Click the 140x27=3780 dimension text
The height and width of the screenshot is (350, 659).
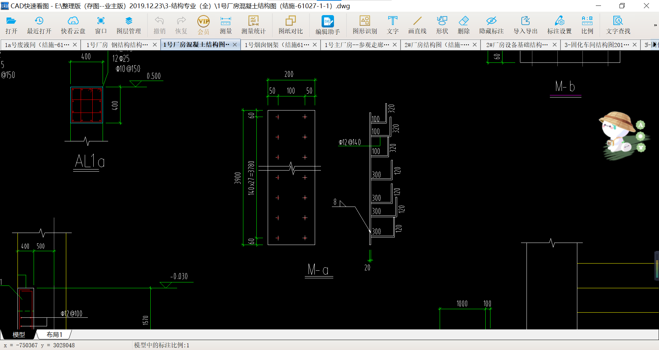[x=251, y=178]
